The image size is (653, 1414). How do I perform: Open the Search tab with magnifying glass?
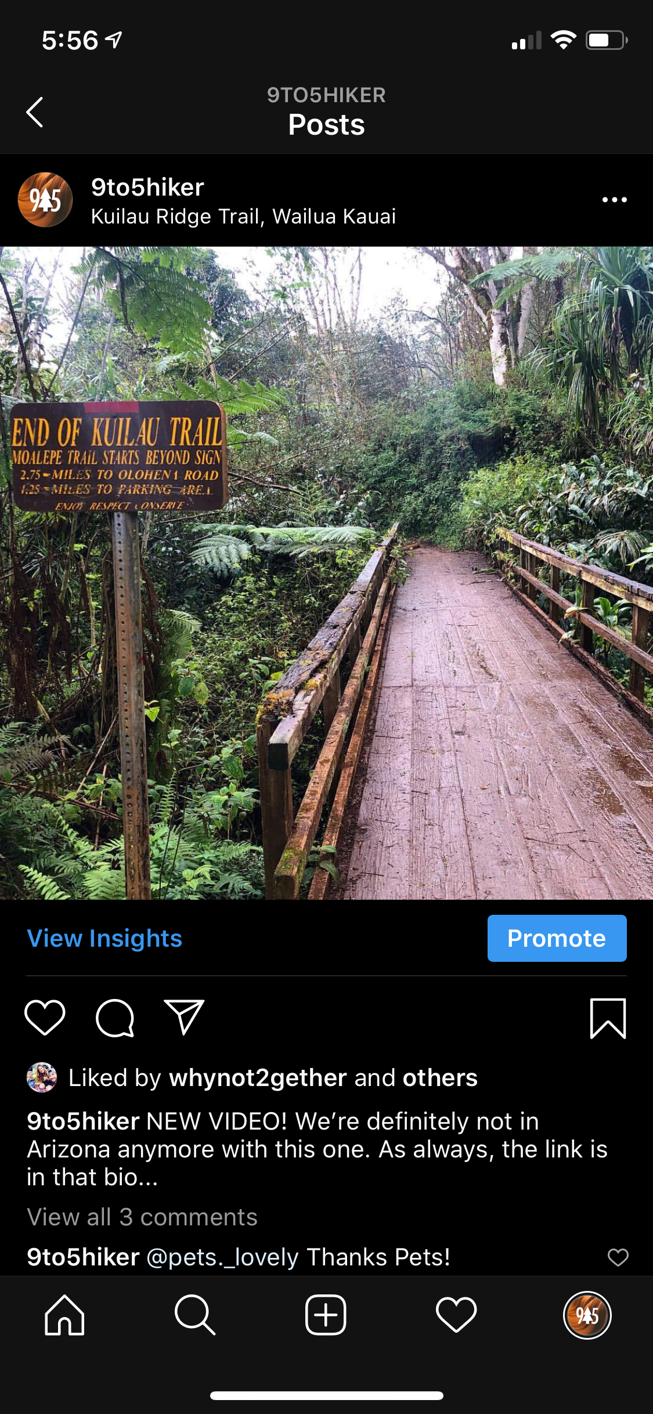coord(195,1315)
